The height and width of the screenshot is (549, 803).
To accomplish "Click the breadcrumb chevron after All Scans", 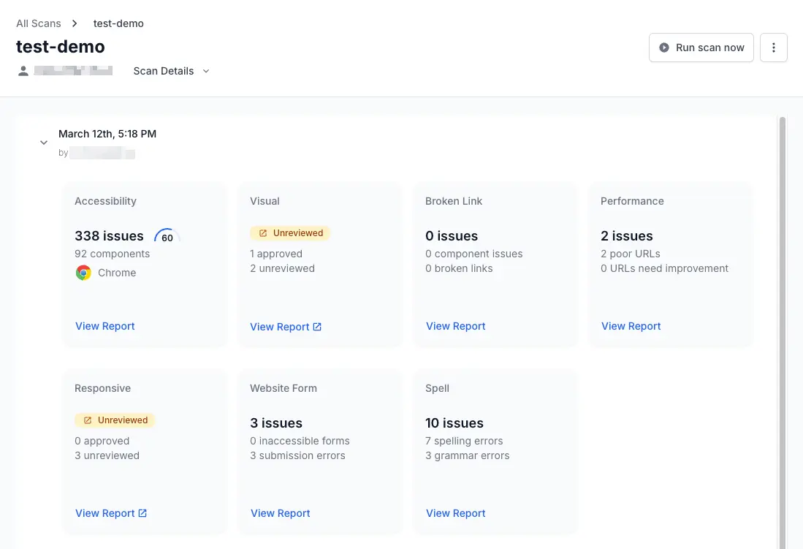I will pos(75,23).
